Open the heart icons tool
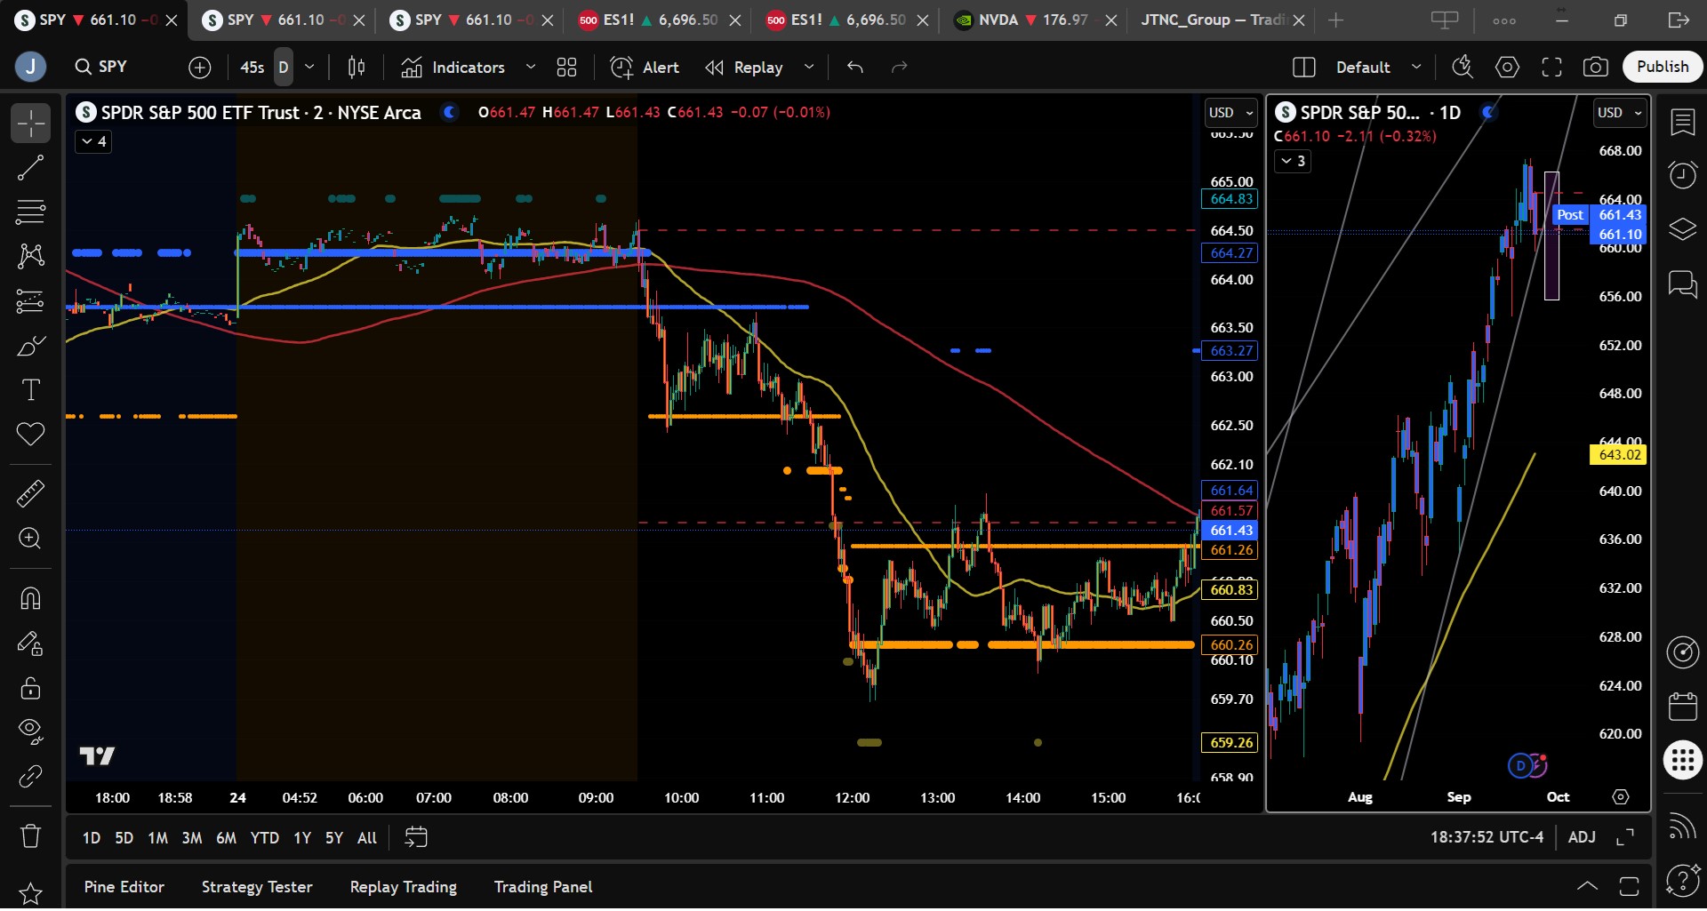 point(30,435)
